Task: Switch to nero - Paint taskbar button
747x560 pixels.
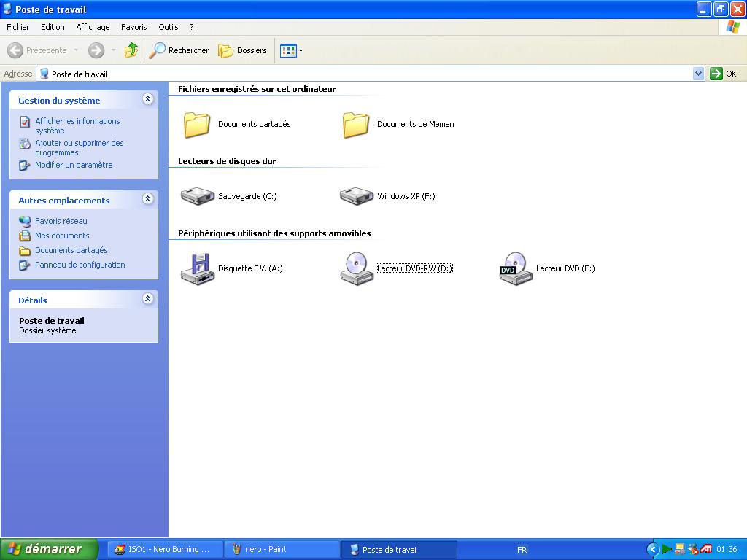Action: click(282, 550)
